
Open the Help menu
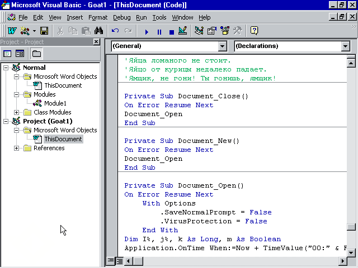[205, 17]
